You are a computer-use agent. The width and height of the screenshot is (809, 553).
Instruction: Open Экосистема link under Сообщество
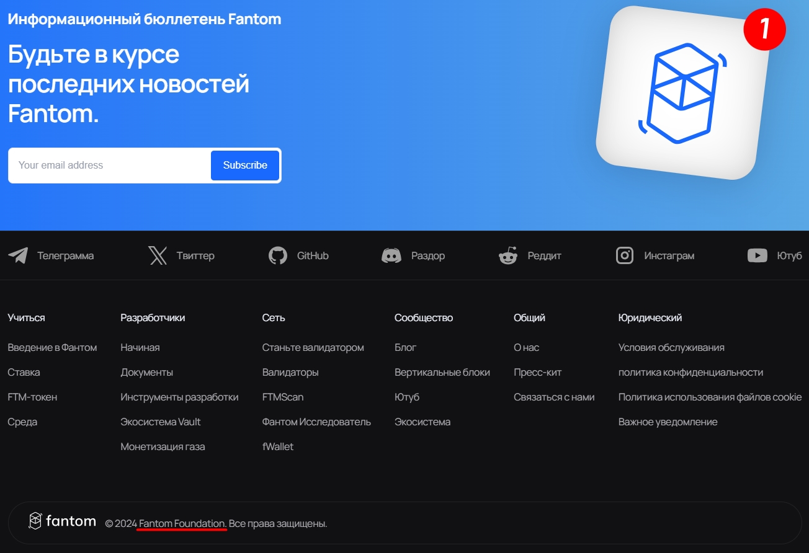click(422, 422)
